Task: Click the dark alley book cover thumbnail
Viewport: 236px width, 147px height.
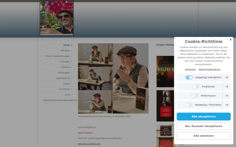Action: tap(165, 106)
